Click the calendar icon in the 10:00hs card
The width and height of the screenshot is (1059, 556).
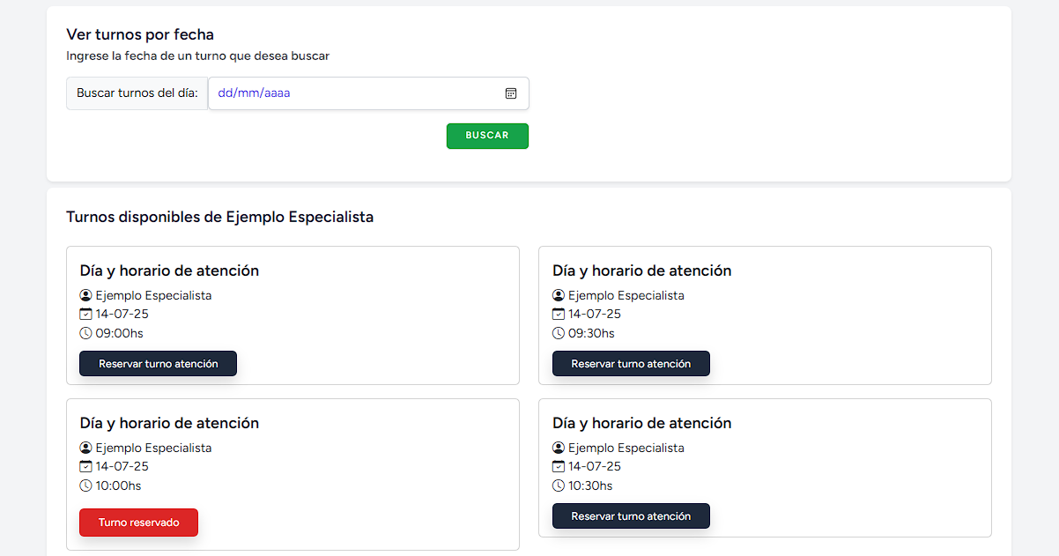click(x=86, y=467)
